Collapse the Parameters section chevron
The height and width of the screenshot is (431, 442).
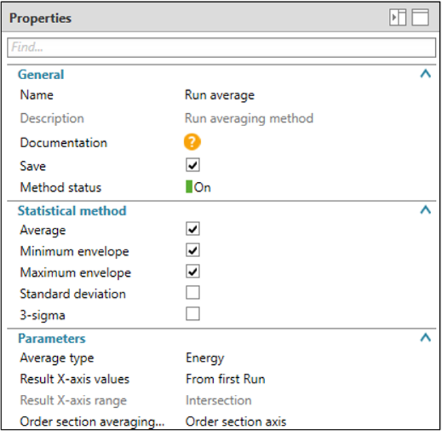click(426, 338)
